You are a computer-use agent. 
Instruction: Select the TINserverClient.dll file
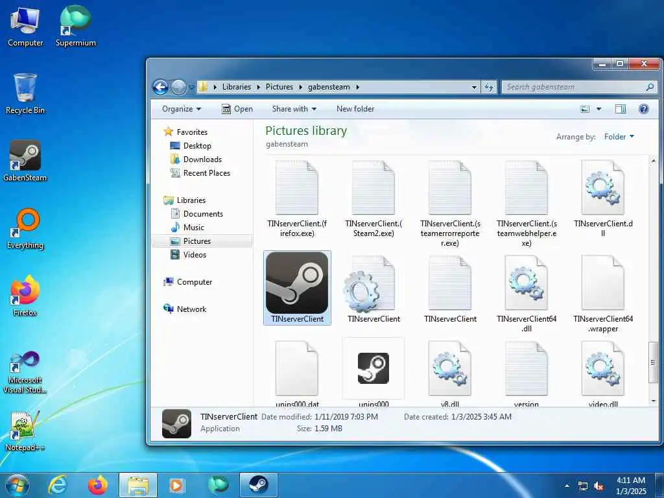point(603,199)
